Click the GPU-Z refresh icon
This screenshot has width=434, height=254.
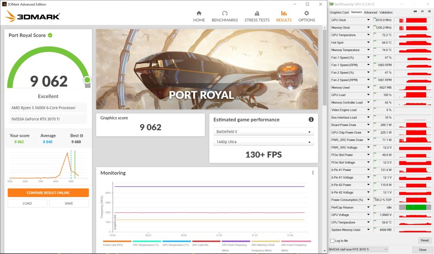pyautogui.click(x=422, y=12)
